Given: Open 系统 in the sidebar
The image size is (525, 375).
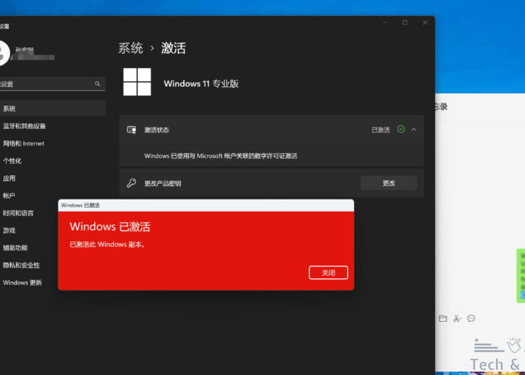Looking at the screenshot, I should [52, 109].
